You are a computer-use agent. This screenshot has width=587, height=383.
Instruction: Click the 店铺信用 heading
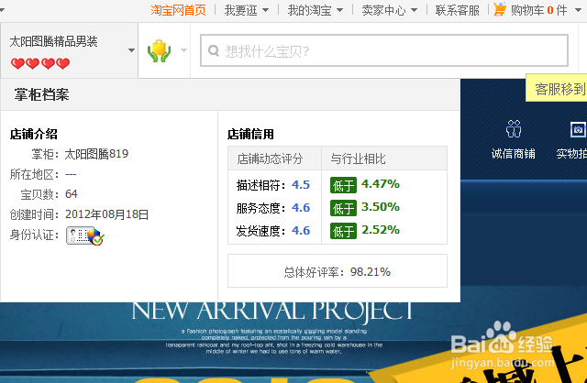[250, 134]
